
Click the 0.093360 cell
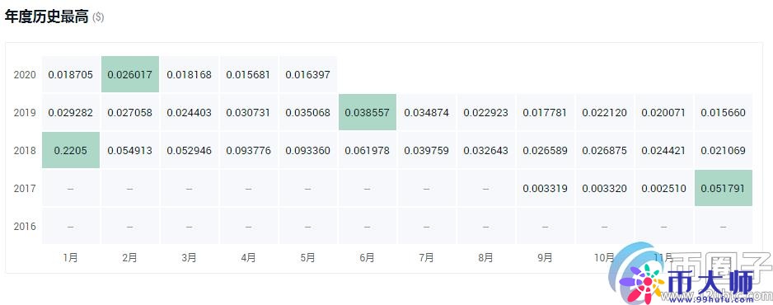308,151
